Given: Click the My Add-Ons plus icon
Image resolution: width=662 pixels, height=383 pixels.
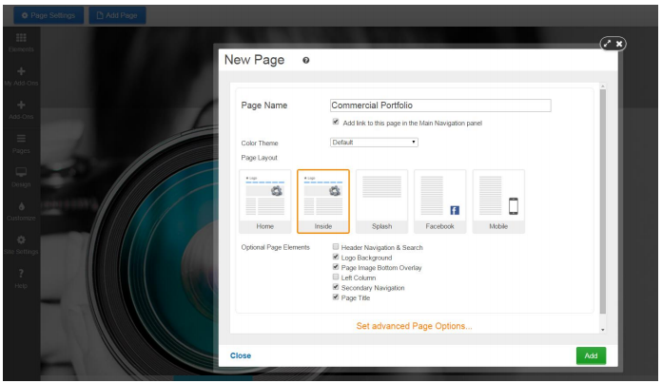Looking at the screenshot, I should point(21,72).
